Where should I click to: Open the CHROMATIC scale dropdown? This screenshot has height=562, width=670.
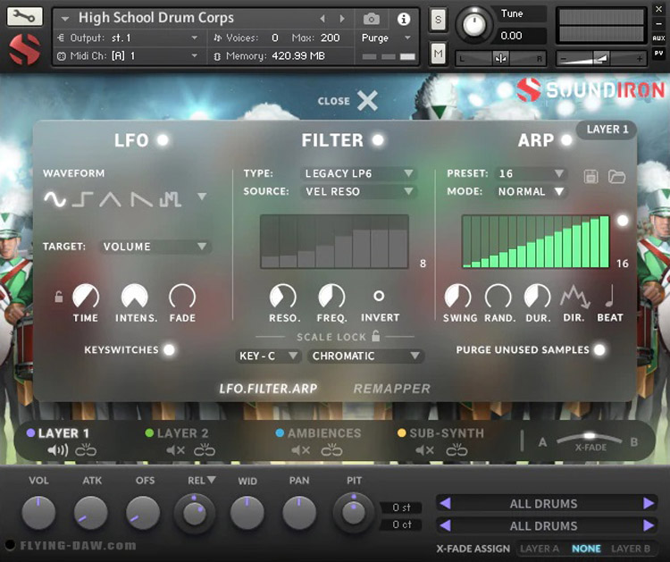point(365,356)
